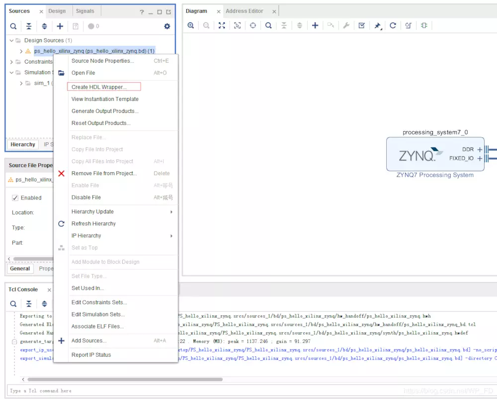Switch to the Signals tab
This screenshot has width=497, height=399.
tap(85, 11)
